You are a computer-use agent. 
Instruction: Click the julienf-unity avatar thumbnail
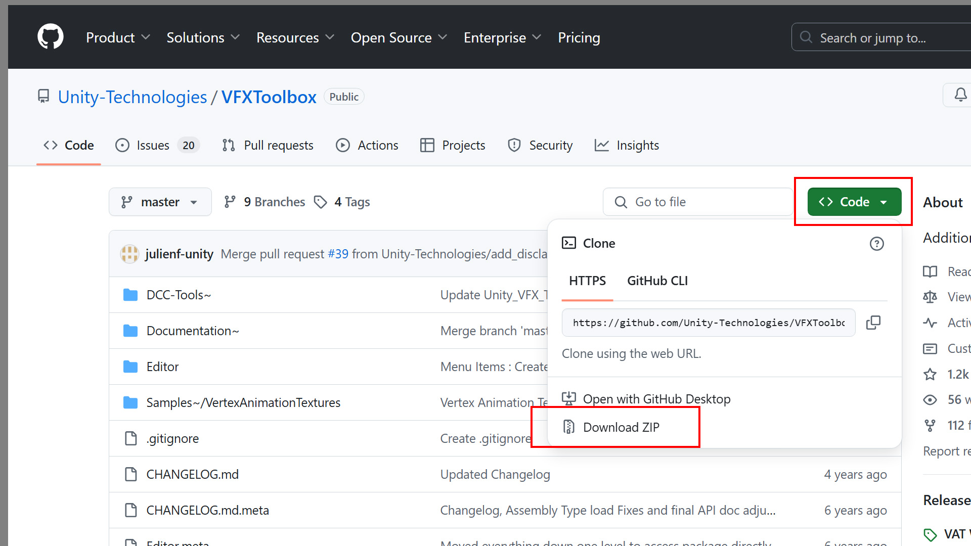(x=129, y=254)
